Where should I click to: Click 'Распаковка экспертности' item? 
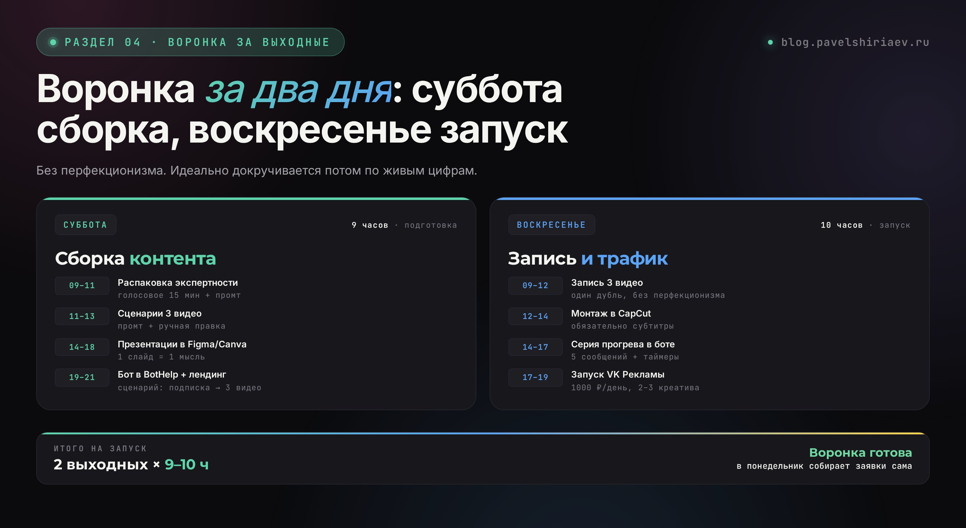(178, 282)
